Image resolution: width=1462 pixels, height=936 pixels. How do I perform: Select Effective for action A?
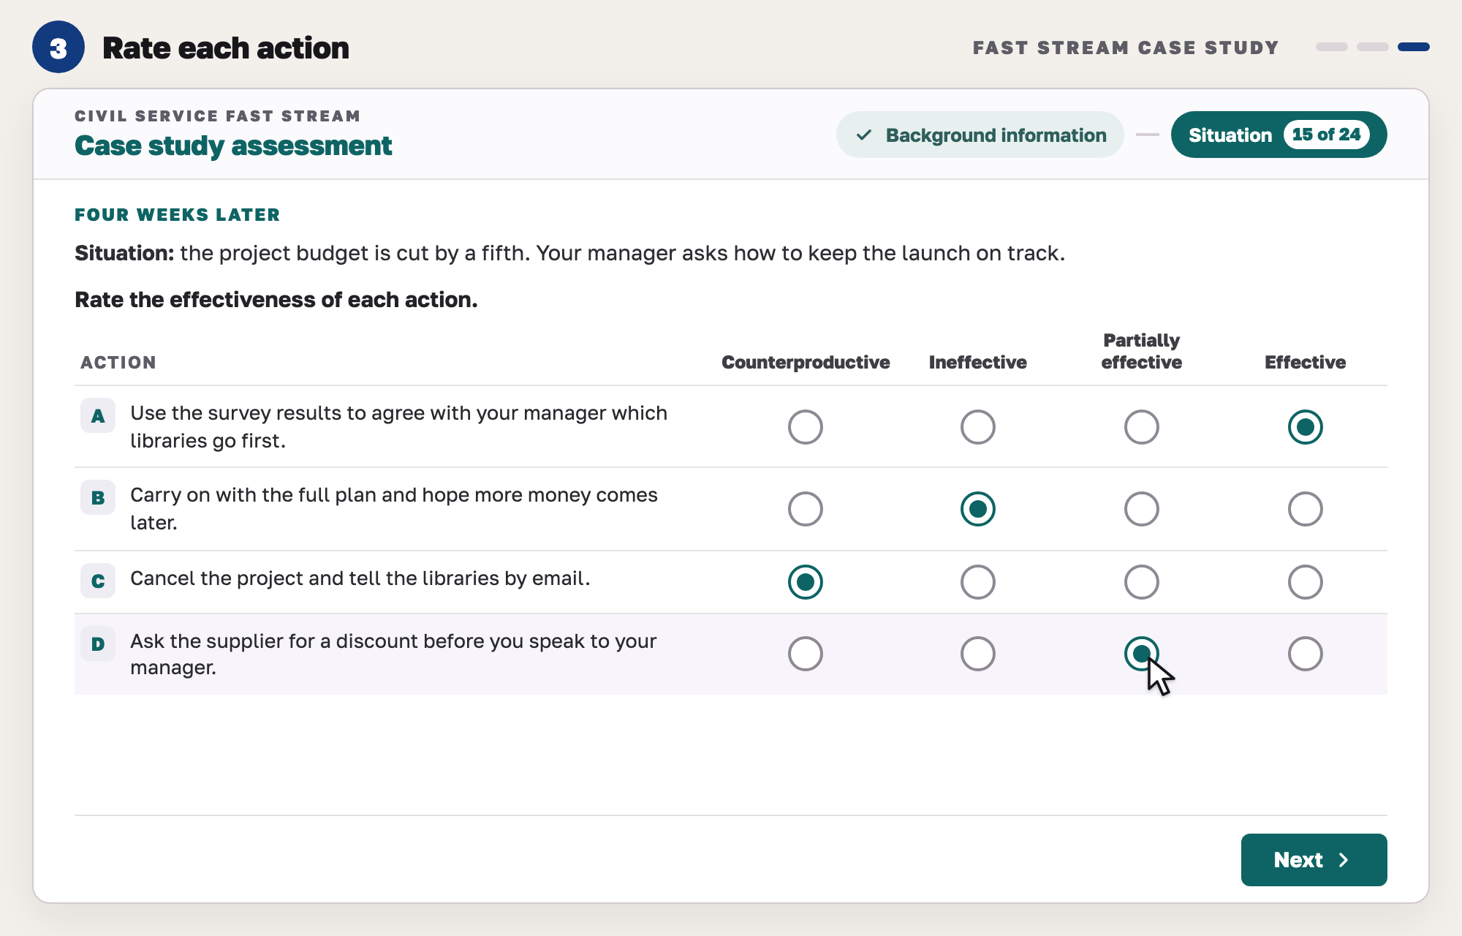pyautogui.click(x=1306, y=427)
